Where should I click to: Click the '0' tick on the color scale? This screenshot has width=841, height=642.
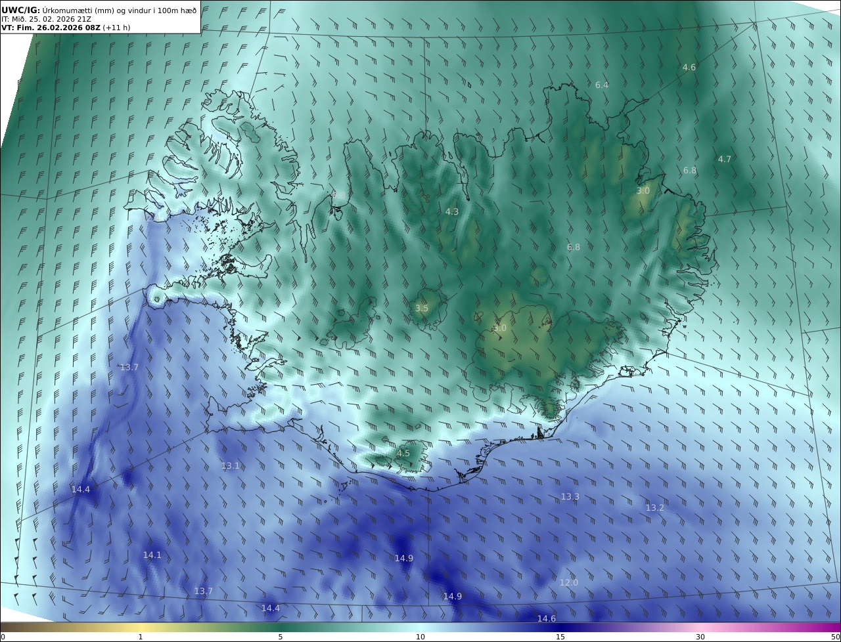tap(3, 637)
